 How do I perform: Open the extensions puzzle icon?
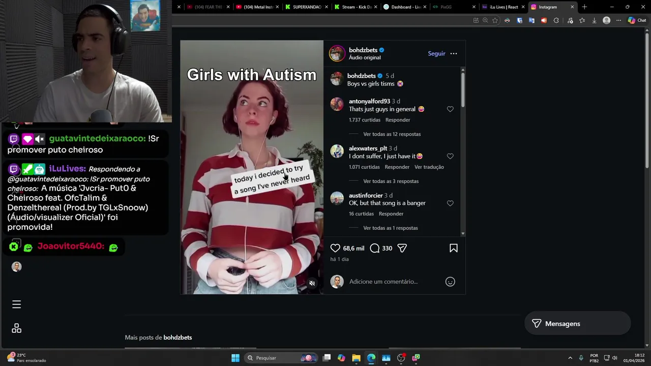pos(556,20)
